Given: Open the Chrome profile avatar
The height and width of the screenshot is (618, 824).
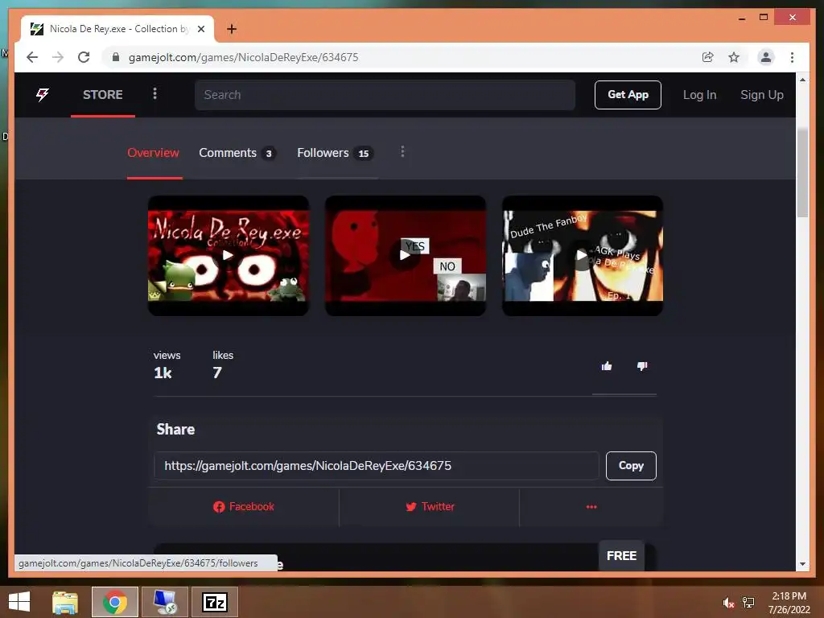Looking at the screenshot, I should [x=766, y=57].
